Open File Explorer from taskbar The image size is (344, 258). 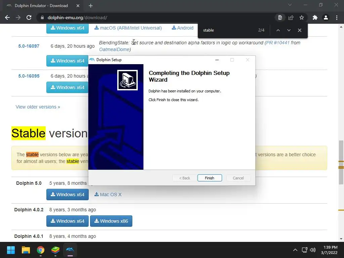pyautogui.click(x=26, y=250)
